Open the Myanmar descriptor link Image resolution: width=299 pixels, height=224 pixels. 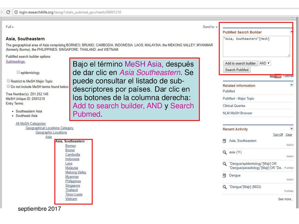click(72, 177)
